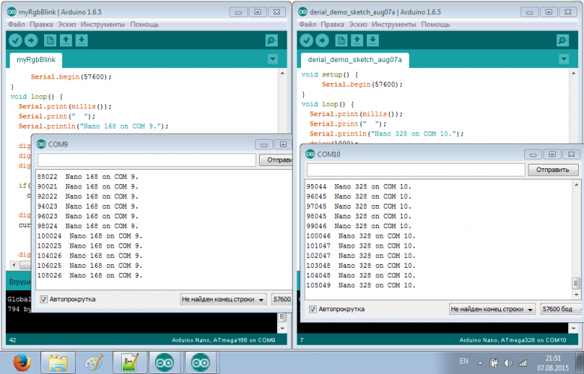Screen dimensions: 584x374
Task: Open line ending dropdown in COM10
Action: [x=493, y=309]
